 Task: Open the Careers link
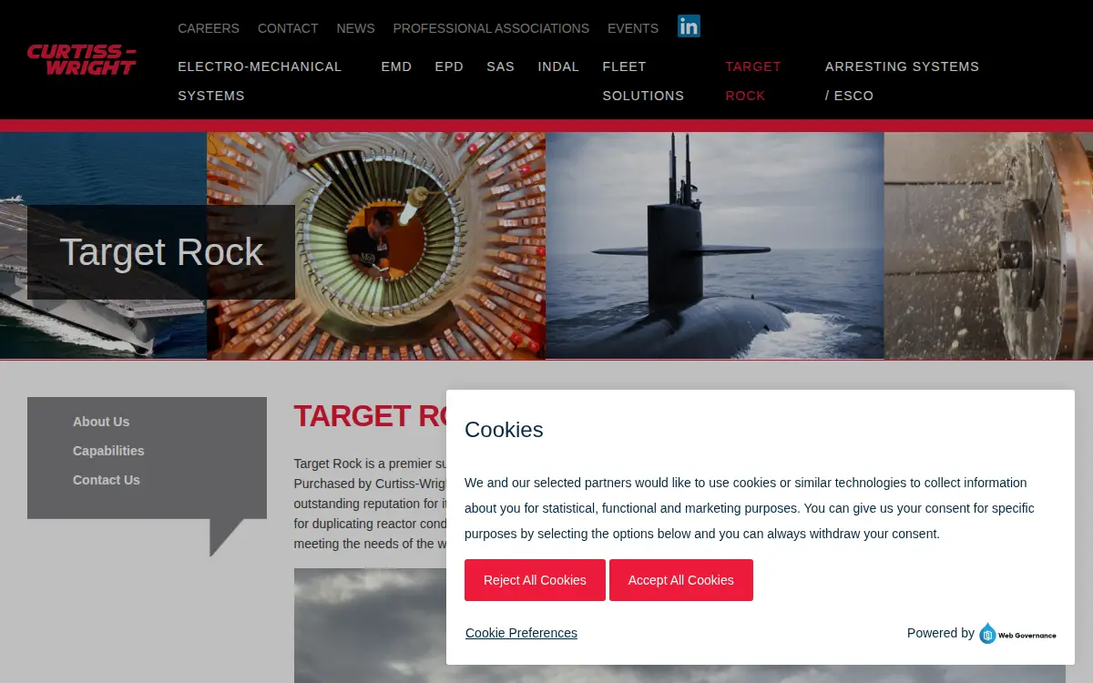(x=209, y=28)
